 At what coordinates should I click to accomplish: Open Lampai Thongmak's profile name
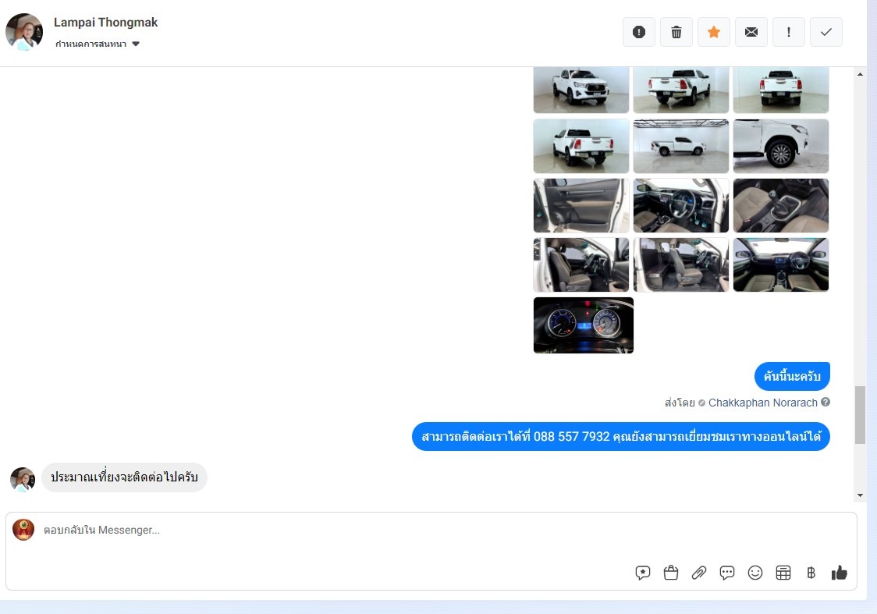click(105, 23)
